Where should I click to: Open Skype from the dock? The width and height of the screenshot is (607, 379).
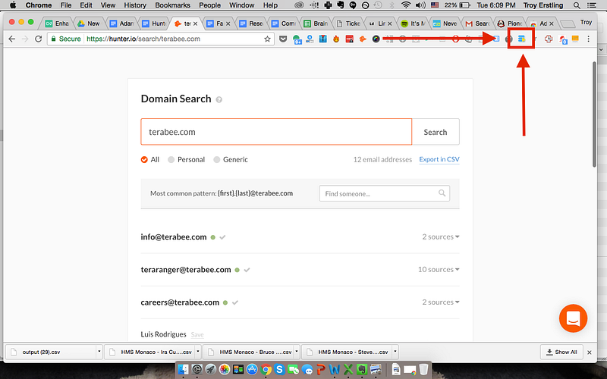[279, 369]
